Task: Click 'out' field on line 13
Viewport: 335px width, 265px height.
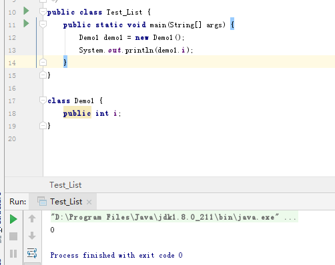Action: (115, 50)
